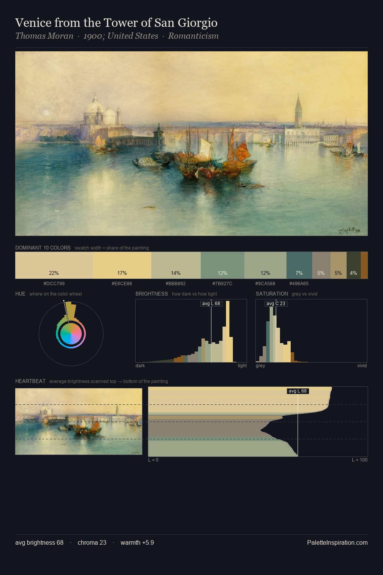The width and height of the screenshot is (383, 575).
Task: Click the main painting image of Venice
Action: point(191,143)
